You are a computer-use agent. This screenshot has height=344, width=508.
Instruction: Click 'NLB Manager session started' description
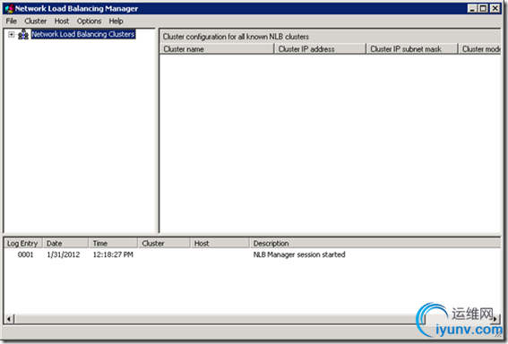click(x=299, y=254)
